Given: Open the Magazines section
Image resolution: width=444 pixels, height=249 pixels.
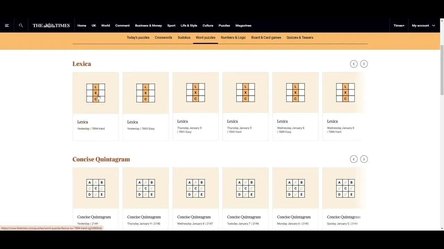Looking at the screenshot, I should [x=244, y=26].
